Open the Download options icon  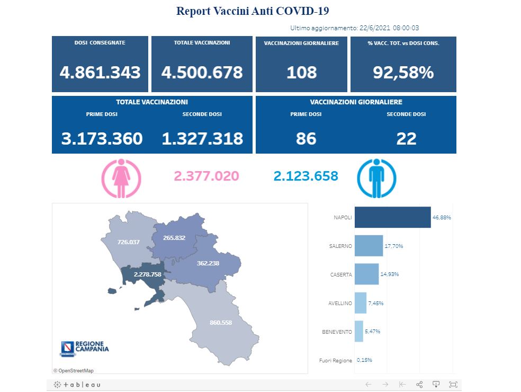click(436, 384)
